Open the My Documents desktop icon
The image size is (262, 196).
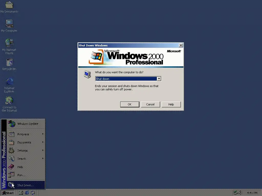[x=9, y=7]
